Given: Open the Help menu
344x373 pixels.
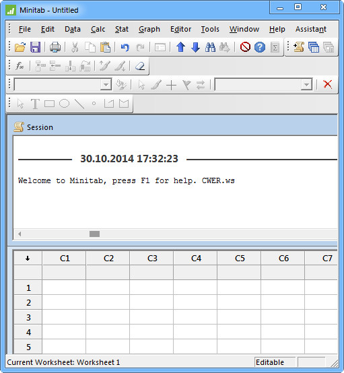Looking at the screenshot, I should coord(277,29).
